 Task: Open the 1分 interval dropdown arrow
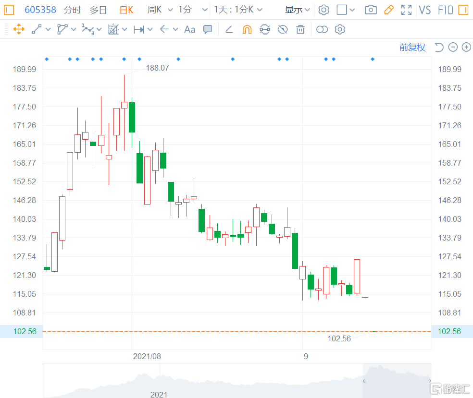(205, 10)
